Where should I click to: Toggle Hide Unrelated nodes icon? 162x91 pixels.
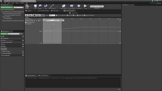click(52, 7)
